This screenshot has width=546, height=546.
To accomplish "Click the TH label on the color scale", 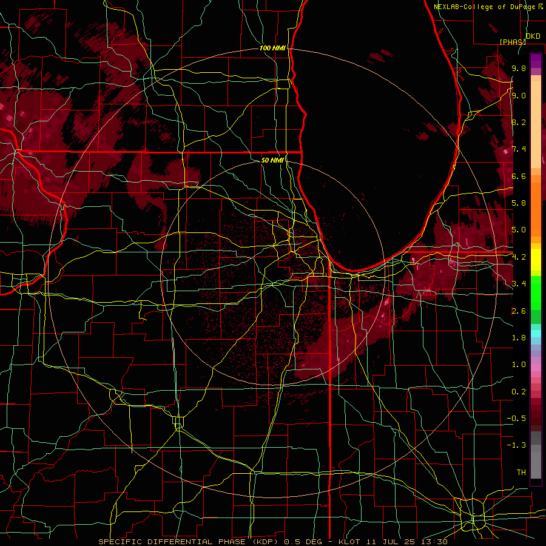I will pos(521,473).
